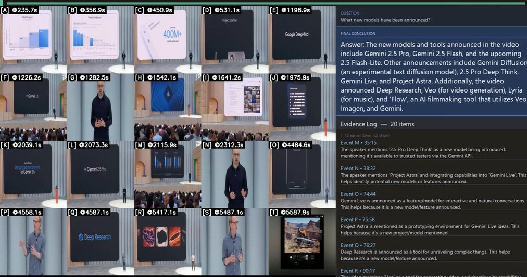Click timestamp label [E] 1198.9s
Screen dimensions: 527x277
coord(290,10)
